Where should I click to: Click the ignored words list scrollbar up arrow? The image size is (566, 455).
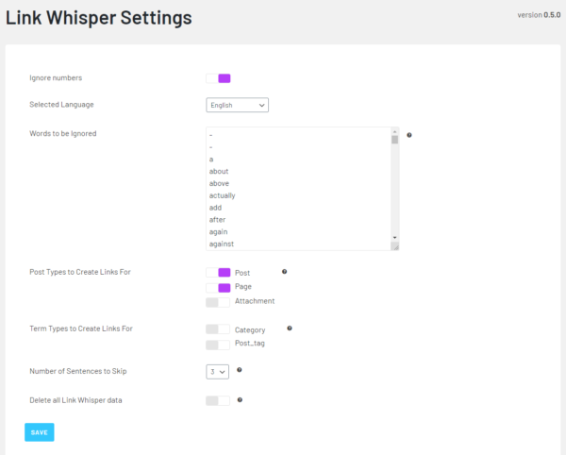(x=394, y=131)
